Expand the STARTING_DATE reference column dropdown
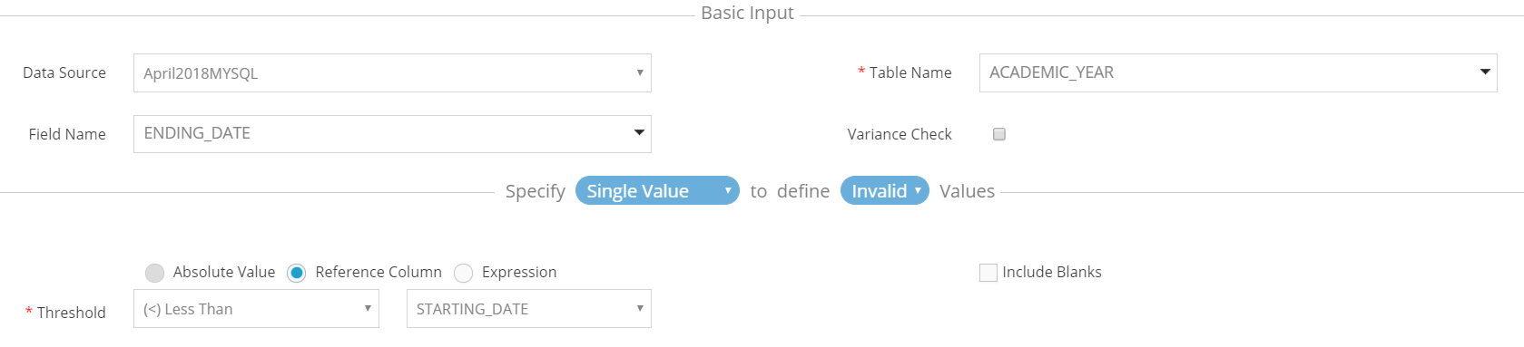 click(x=529, y=309)
